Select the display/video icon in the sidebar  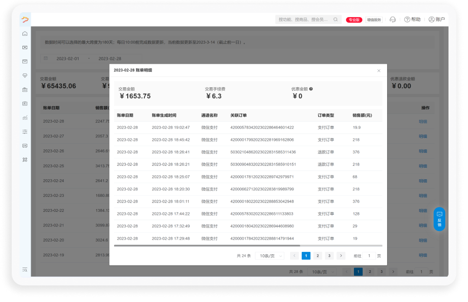pos(25,48)
